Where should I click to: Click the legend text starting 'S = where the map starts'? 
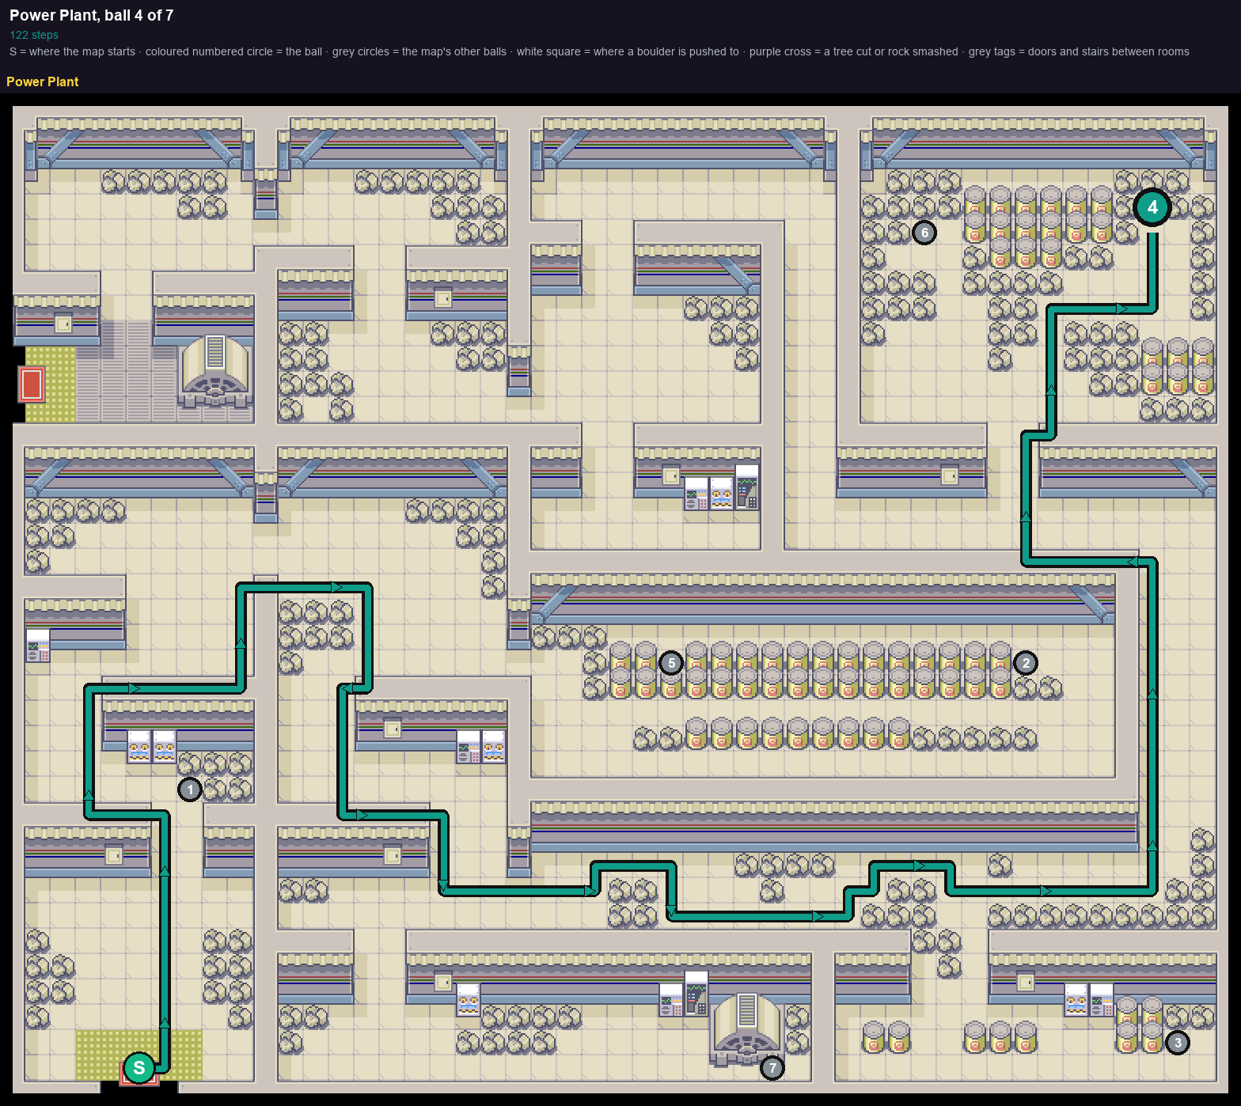click(x=599, y=51)
